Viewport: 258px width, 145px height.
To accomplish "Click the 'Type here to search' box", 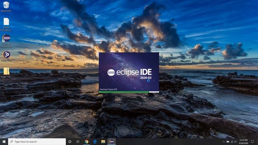I will tap(37, 142).
